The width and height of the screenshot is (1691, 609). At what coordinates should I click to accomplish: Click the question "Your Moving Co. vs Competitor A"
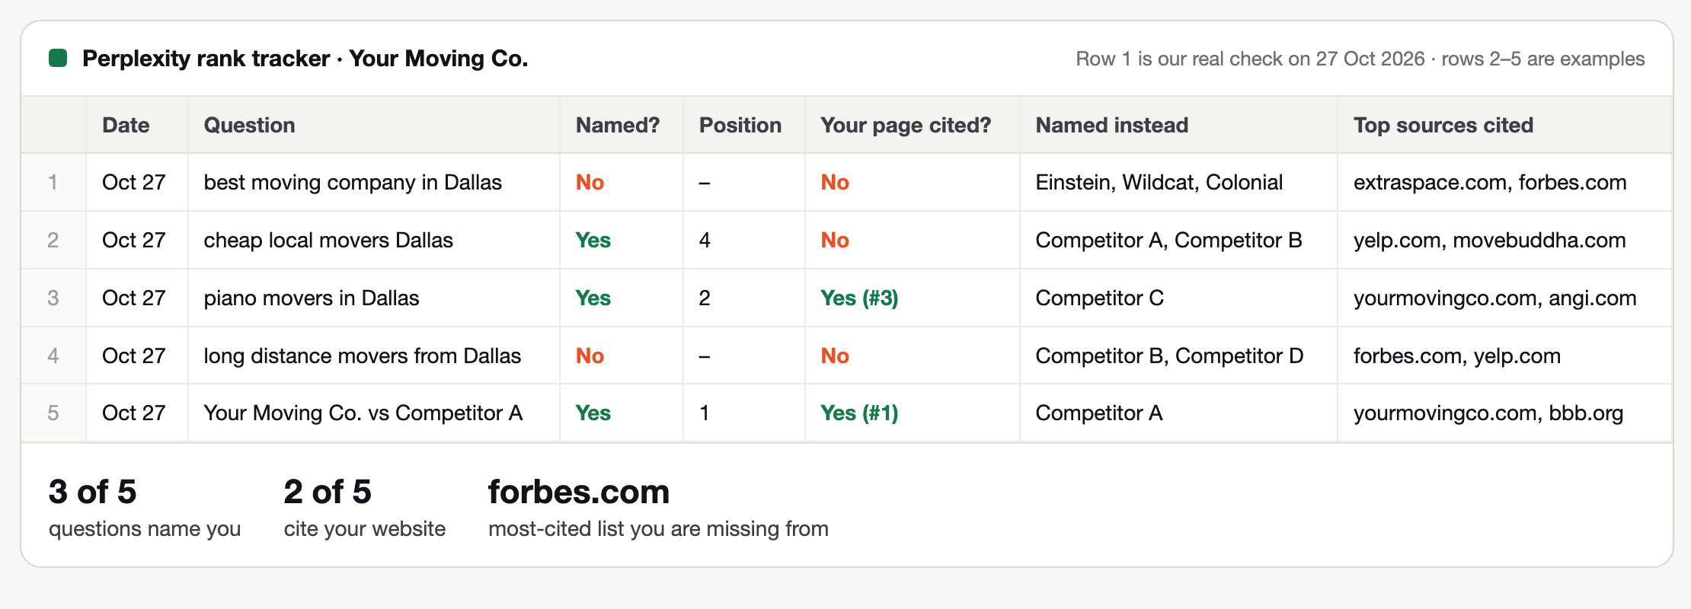363,413
